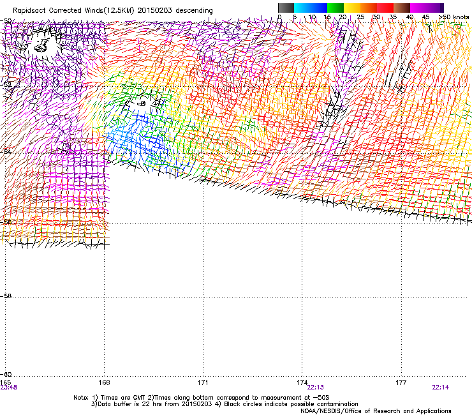Click the green 15-20 knots legend swatch
The height and width of the screenshot is (415, 472).
click(x=336, y=8)
